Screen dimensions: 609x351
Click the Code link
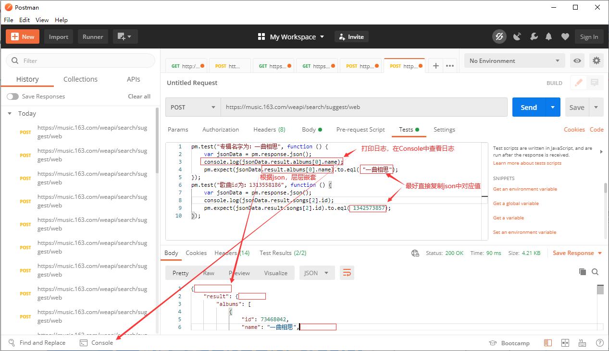point(597,130)
